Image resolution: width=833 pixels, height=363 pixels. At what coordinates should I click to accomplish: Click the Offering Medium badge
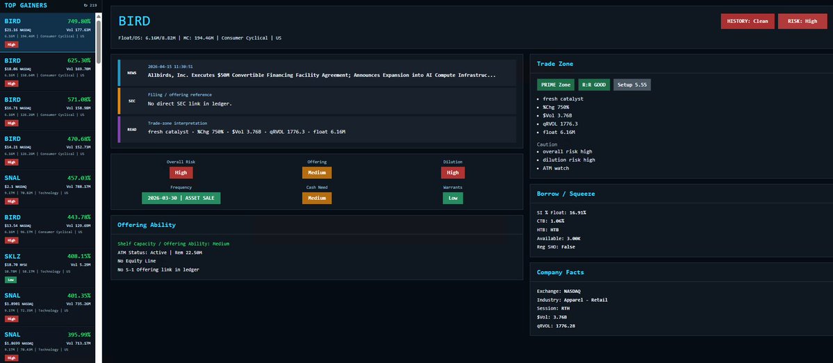point(317,173)
